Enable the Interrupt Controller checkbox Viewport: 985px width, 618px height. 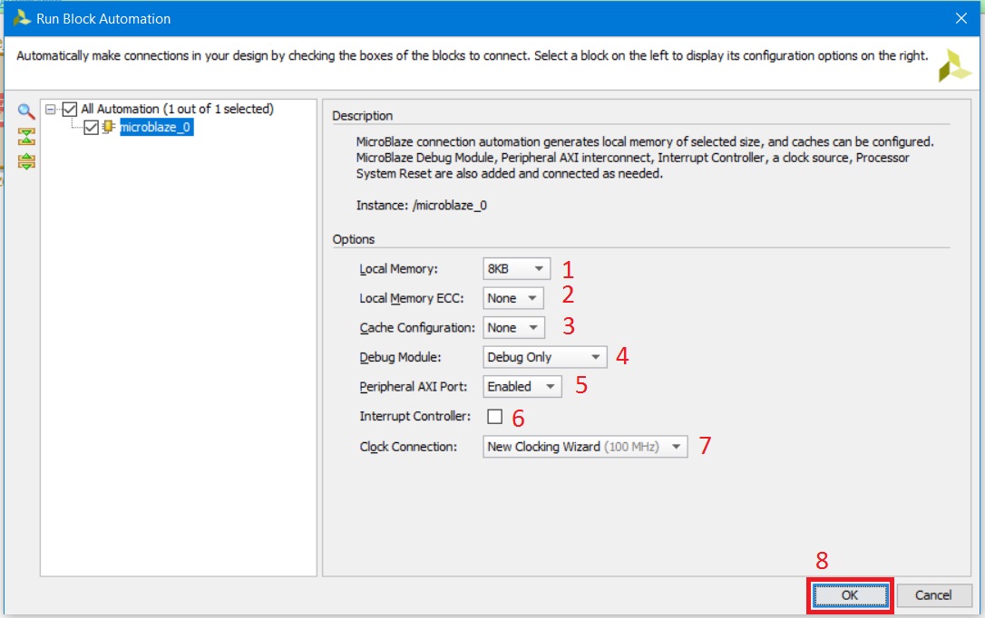pos(494,417)
